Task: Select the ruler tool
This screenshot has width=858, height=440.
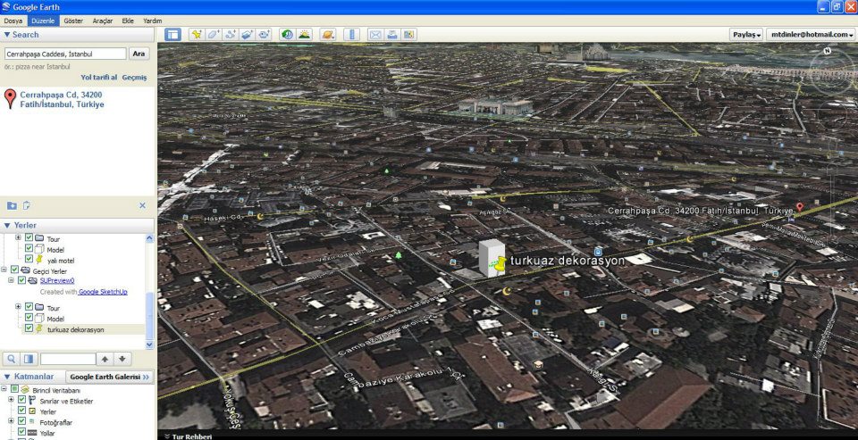Action: click(x=352, y=35)
